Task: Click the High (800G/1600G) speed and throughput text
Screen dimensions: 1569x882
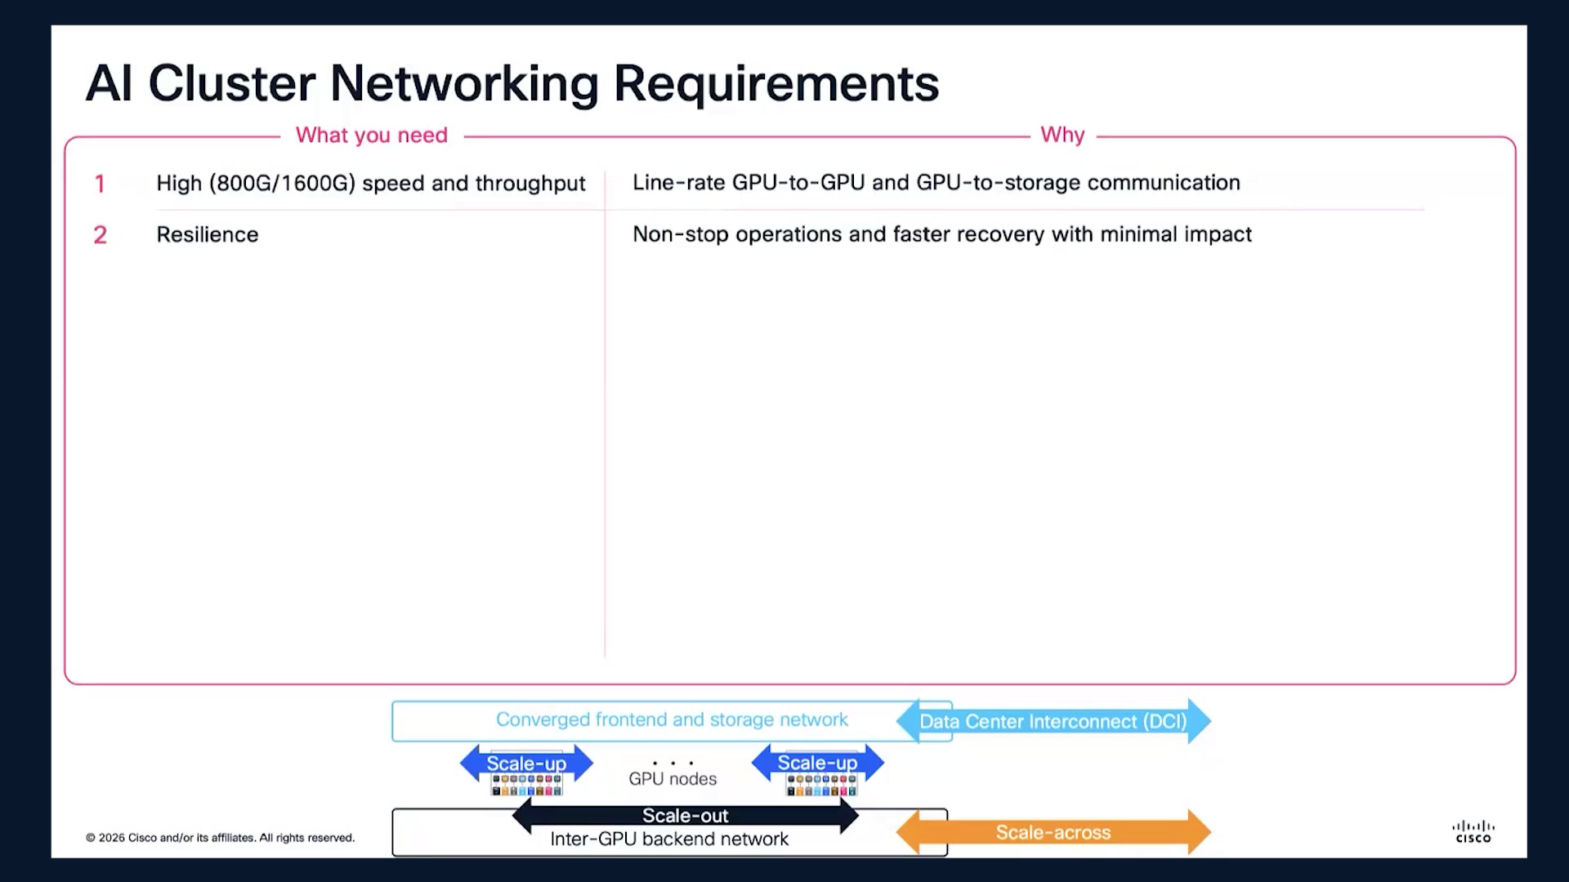Action: tap(371, 183)
